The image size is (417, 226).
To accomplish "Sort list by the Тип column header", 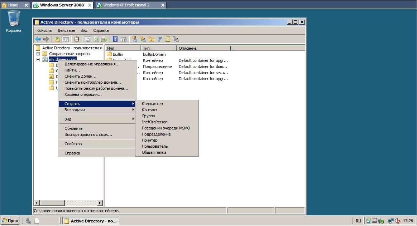I will (x=159, y=48).
